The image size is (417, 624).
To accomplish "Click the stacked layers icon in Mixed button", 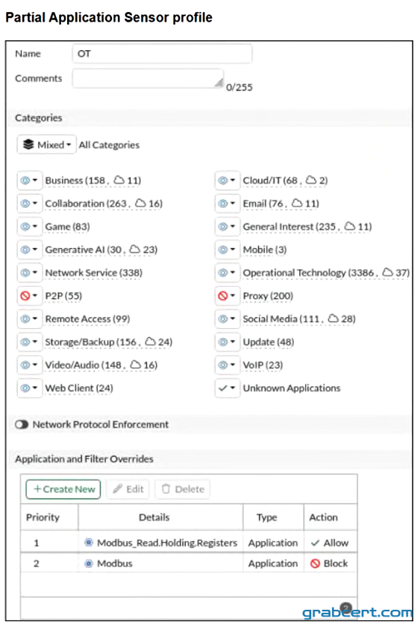I will click(28, 144).
